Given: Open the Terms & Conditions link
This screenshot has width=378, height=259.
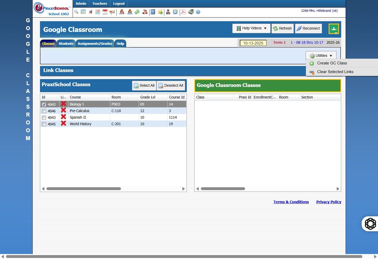Looking at the screenshot, I should 291,202.
